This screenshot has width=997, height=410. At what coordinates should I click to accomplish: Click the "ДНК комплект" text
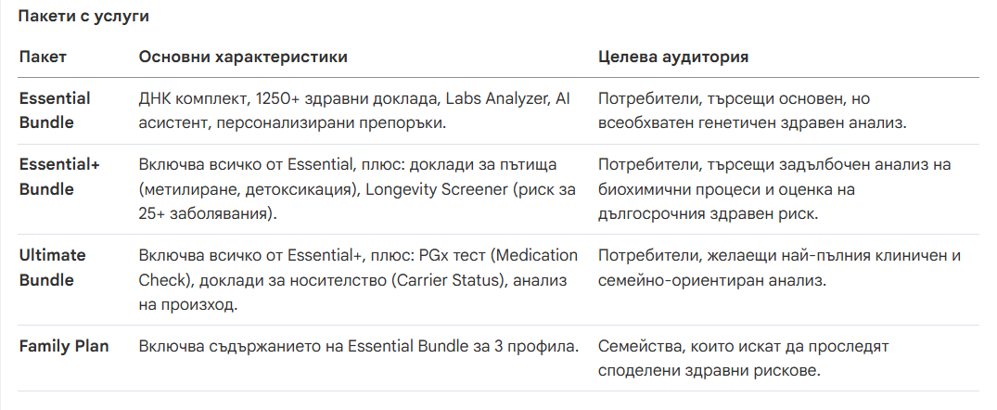[187, 98]
